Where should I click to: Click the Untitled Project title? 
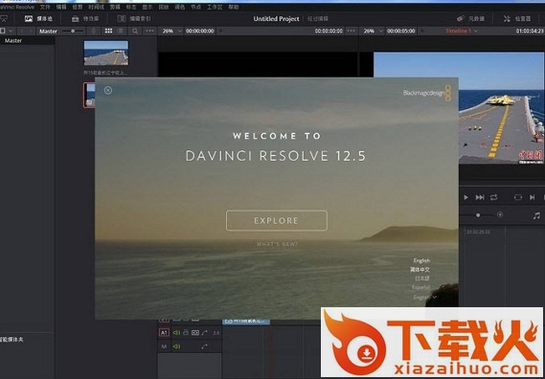tap(276, 19)
